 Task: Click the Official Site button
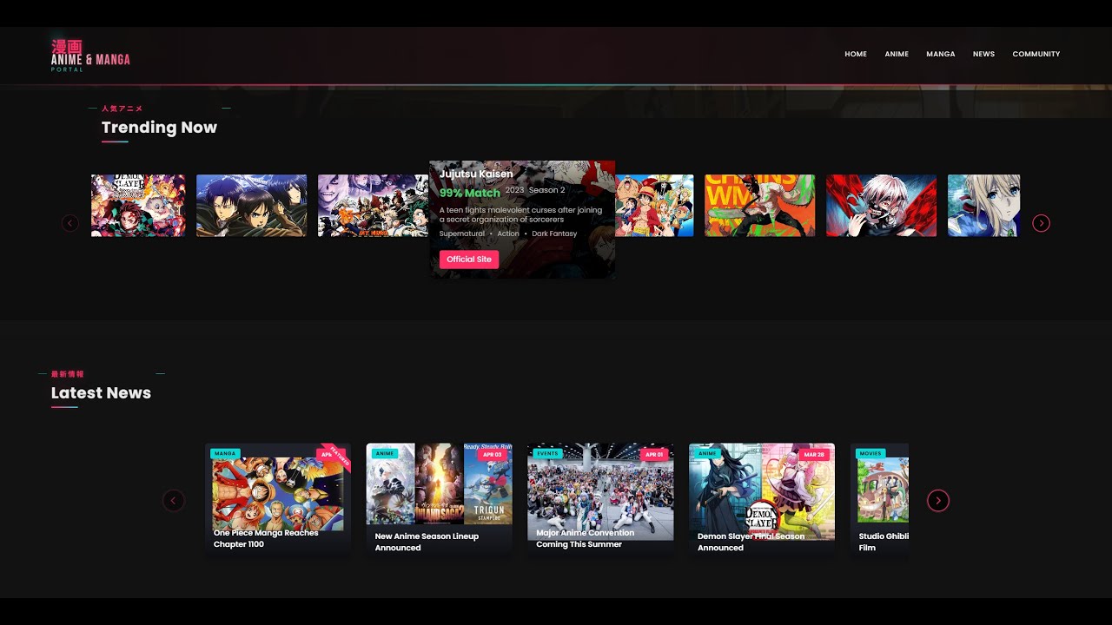click(x=469, y=259)
